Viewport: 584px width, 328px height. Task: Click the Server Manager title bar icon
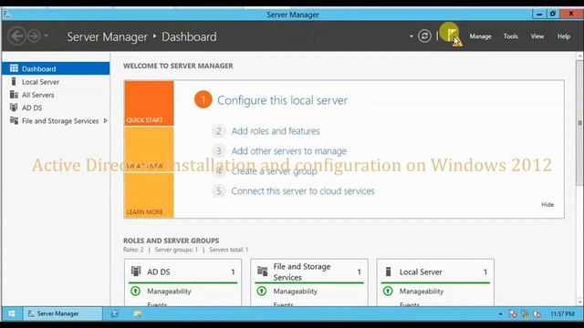(x=7, y=15)
